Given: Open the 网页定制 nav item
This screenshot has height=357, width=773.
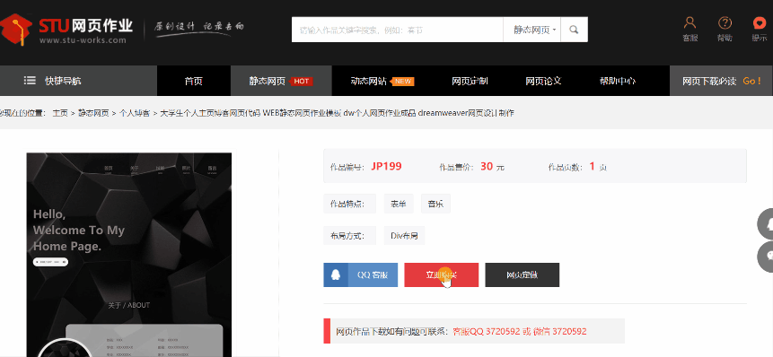Looking at the screenshot, I should point(470,81).
